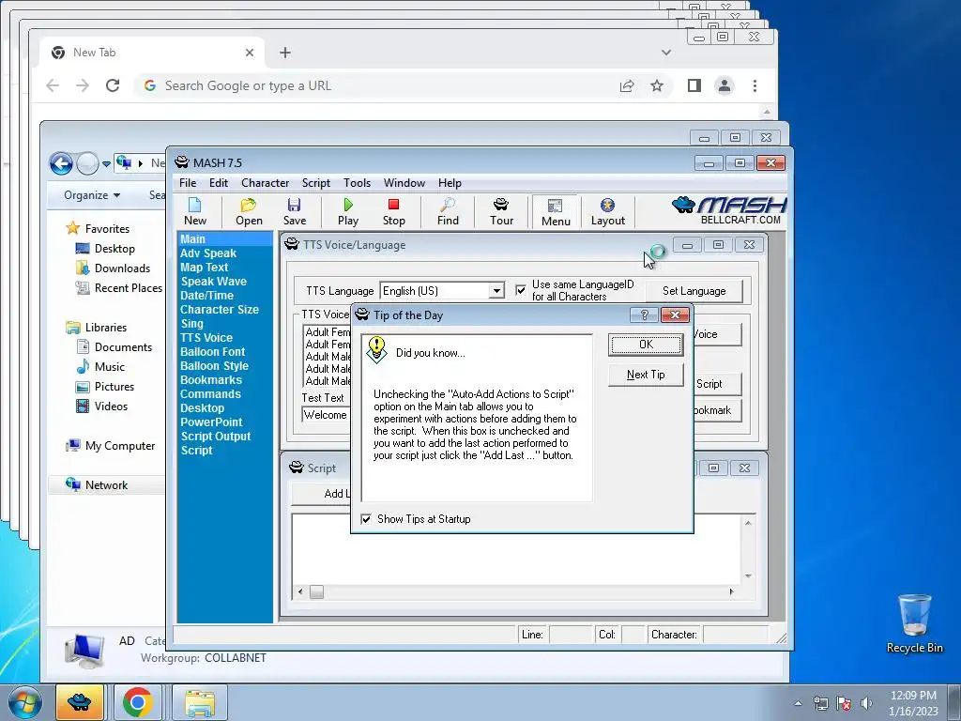Toggle Use same LanguageID for all Characters

coord(520,290)
